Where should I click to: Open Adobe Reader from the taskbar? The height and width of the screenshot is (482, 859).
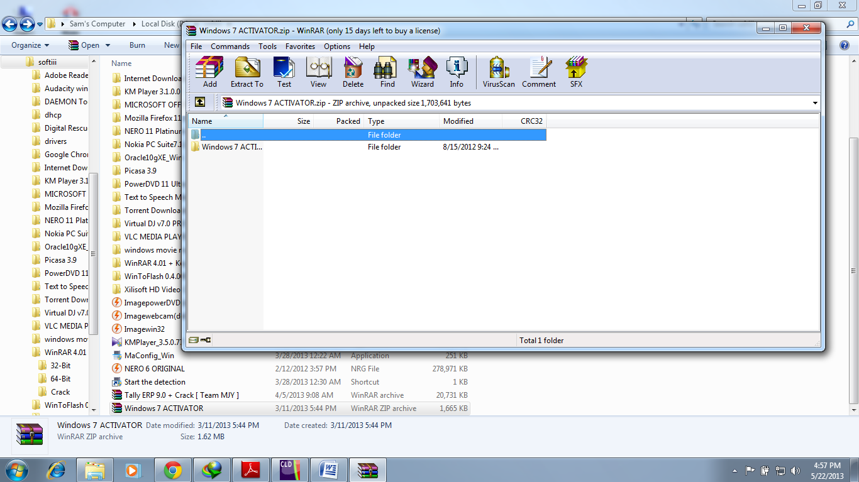[x=251, y=469]
